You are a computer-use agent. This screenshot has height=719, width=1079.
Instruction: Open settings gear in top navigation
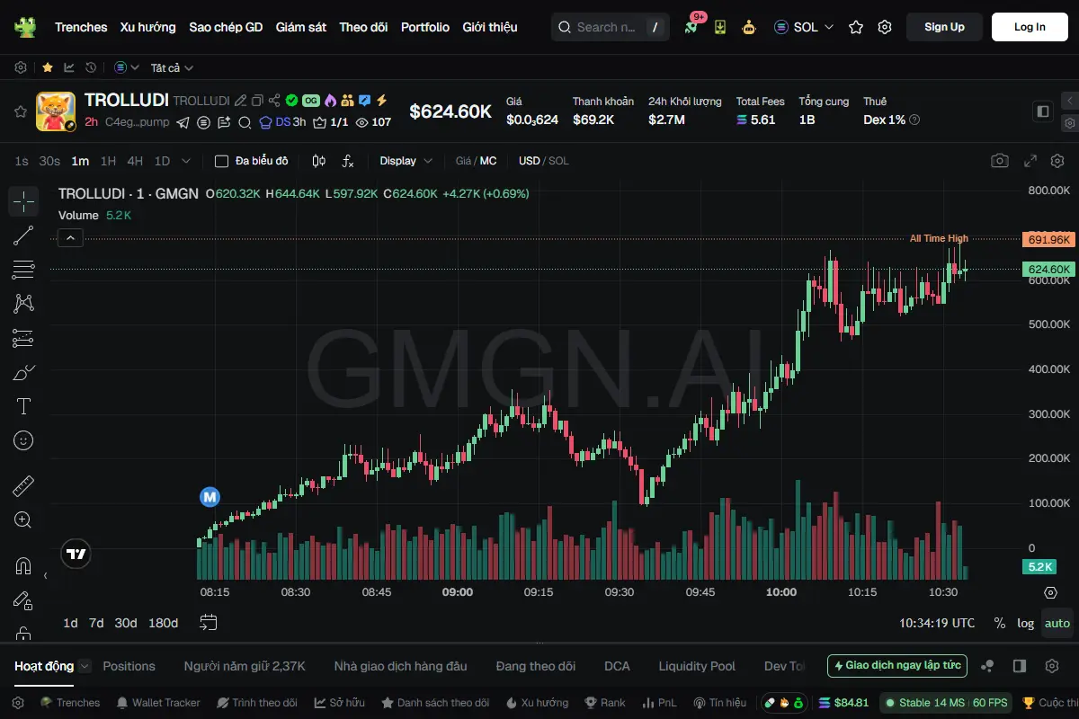[885, 27]
